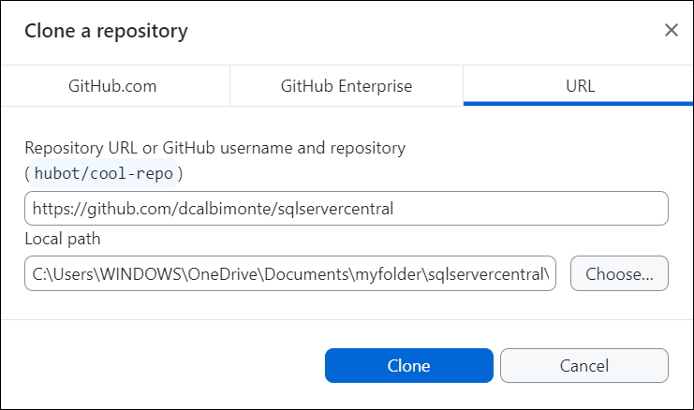This screenshot has height=410, width=694.
Task: Click into the Local path field
Action: tap(290, 274)
